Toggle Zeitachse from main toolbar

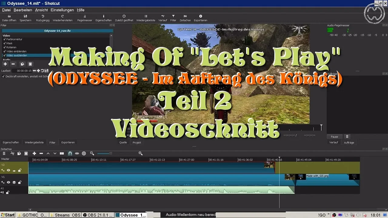tap(185, 18)
